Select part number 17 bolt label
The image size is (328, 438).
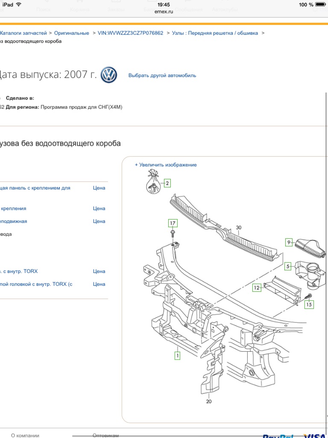point(172,223)
